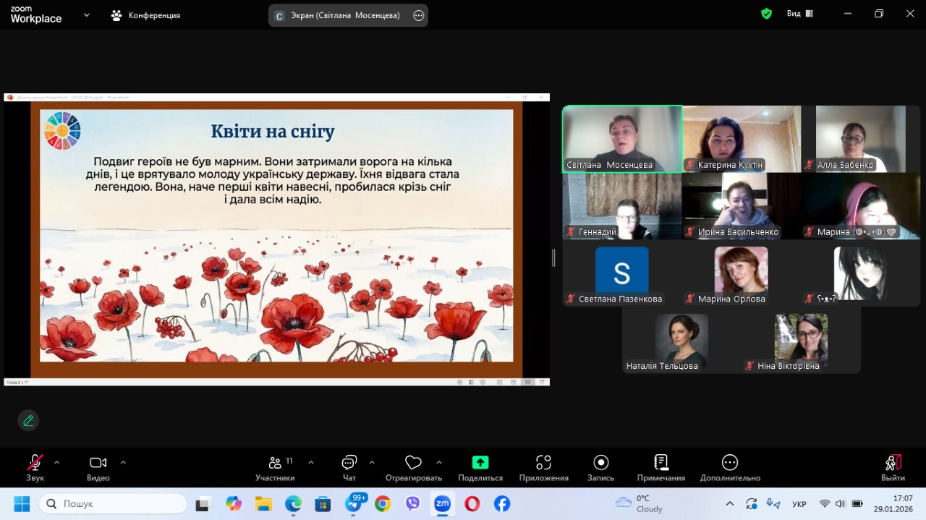Open the Conference tab at top

click(x=145, y=15)
